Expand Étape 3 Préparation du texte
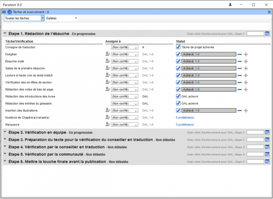Screen dimensions: 273x199 (5, 139)
